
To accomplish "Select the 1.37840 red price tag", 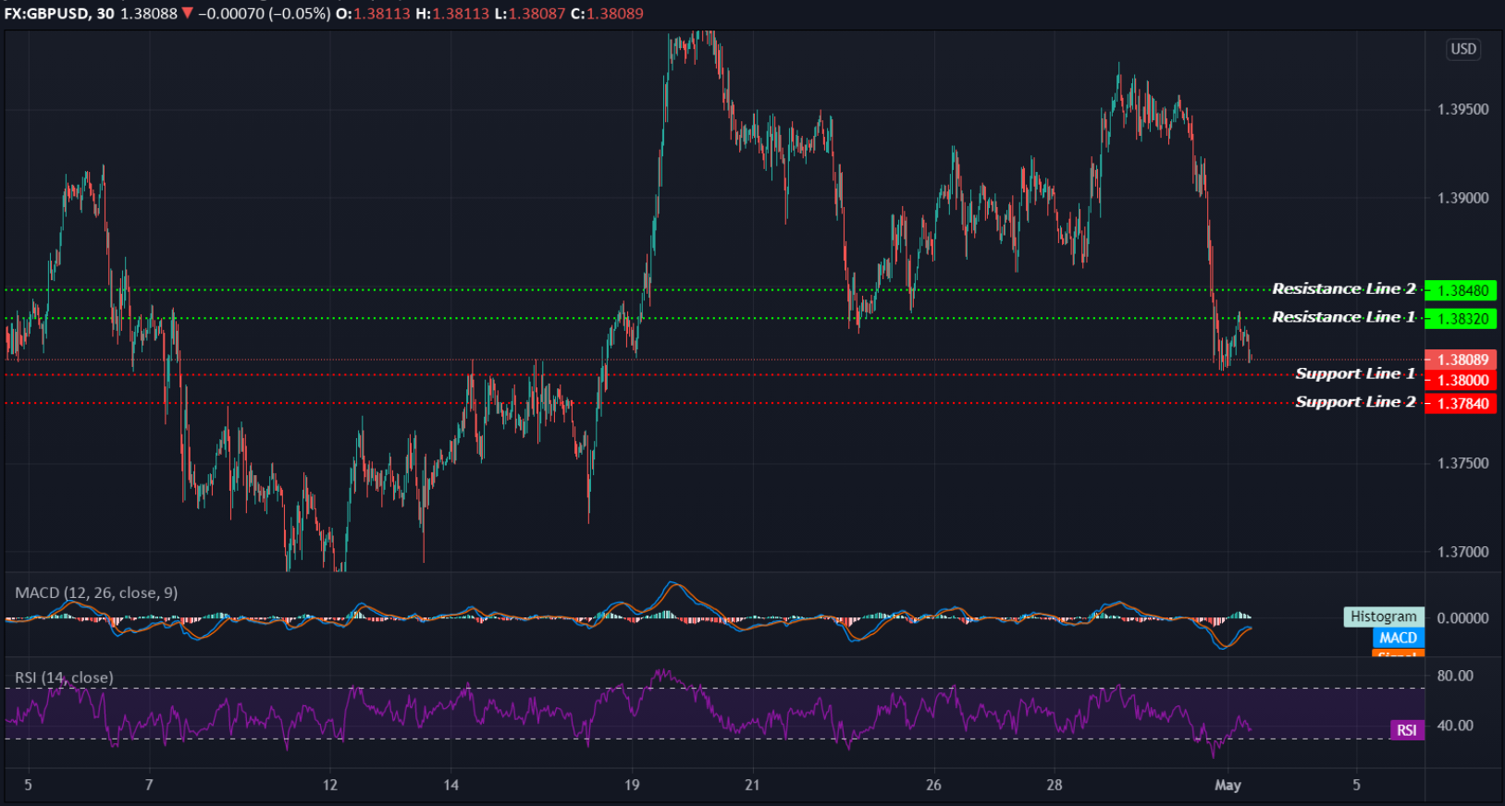I will point(1461,404).
